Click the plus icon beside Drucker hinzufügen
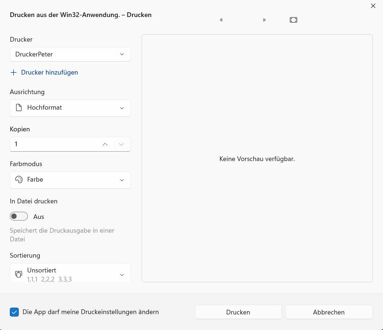The height and width of the screenshot is (330, 383). 13,72
